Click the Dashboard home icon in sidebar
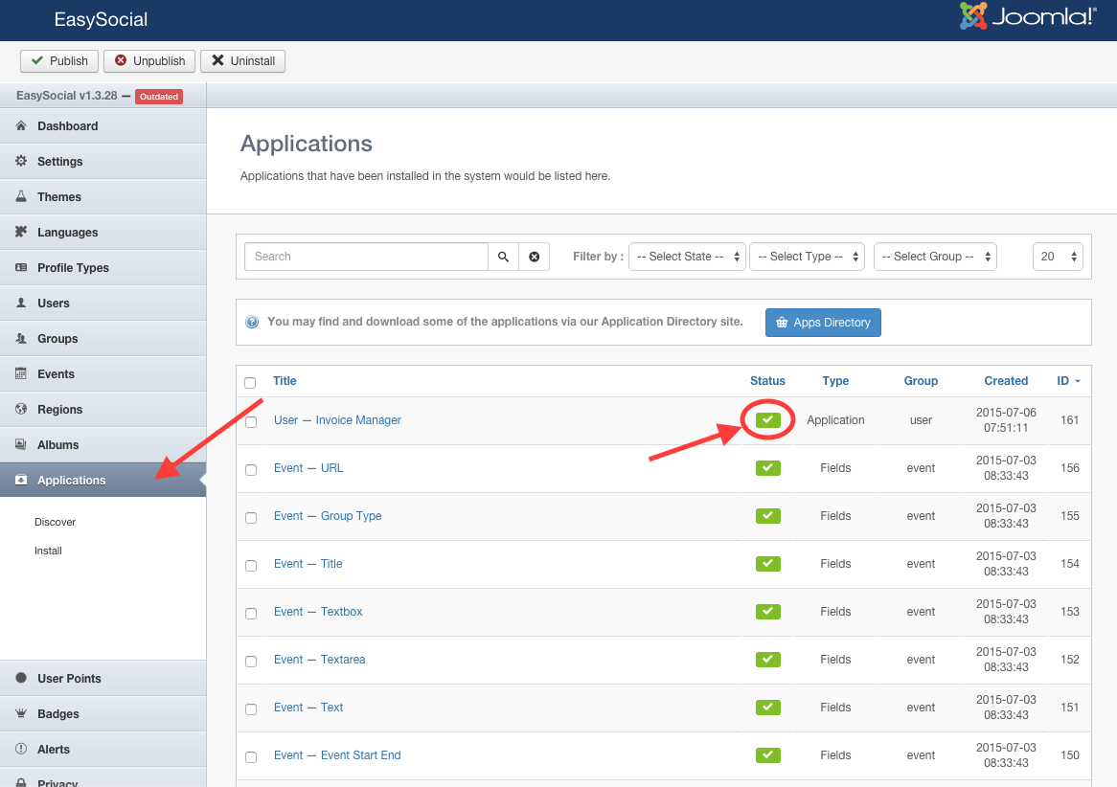 point(21,126)
